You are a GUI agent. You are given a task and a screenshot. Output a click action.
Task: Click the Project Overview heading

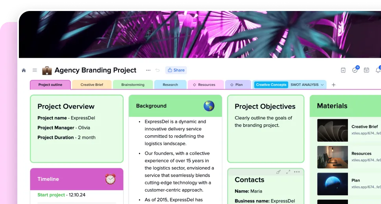(x=66, y=106)
